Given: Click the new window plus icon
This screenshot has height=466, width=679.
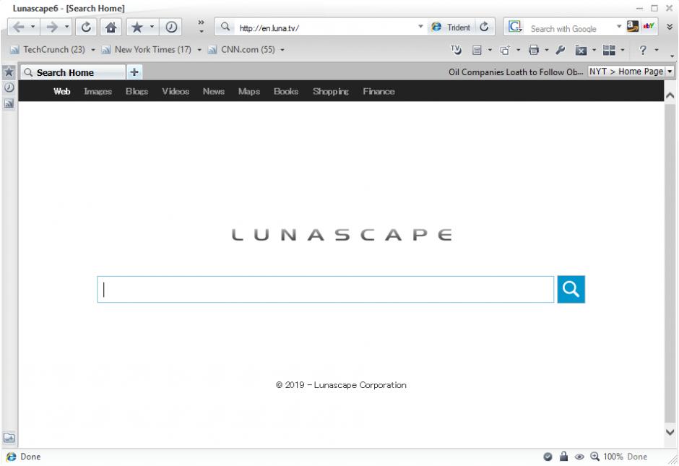Looking at the screenshot, I should [x=505, y=51].
